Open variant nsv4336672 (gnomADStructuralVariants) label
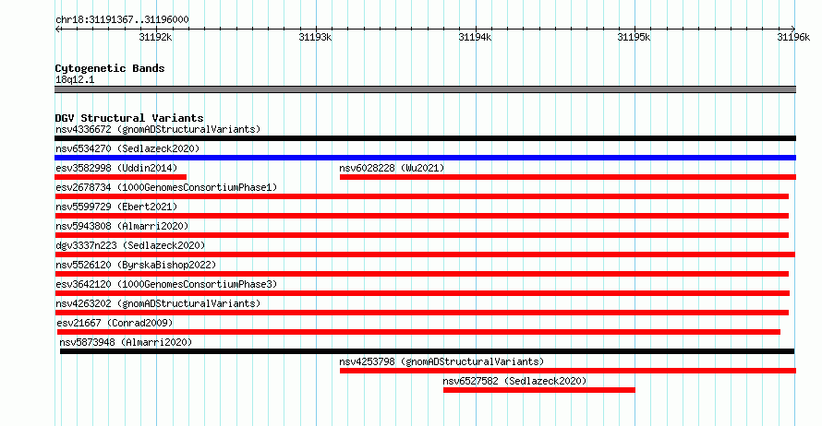Viewport: 822px width, 426px height. [158, 129]
